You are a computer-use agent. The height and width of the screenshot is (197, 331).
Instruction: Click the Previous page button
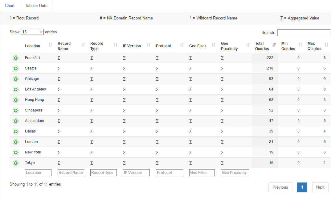click(280, 187)
